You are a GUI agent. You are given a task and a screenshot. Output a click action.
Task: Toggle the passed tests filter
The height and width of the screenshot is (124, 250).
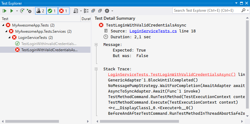click(x=52, y=11)
